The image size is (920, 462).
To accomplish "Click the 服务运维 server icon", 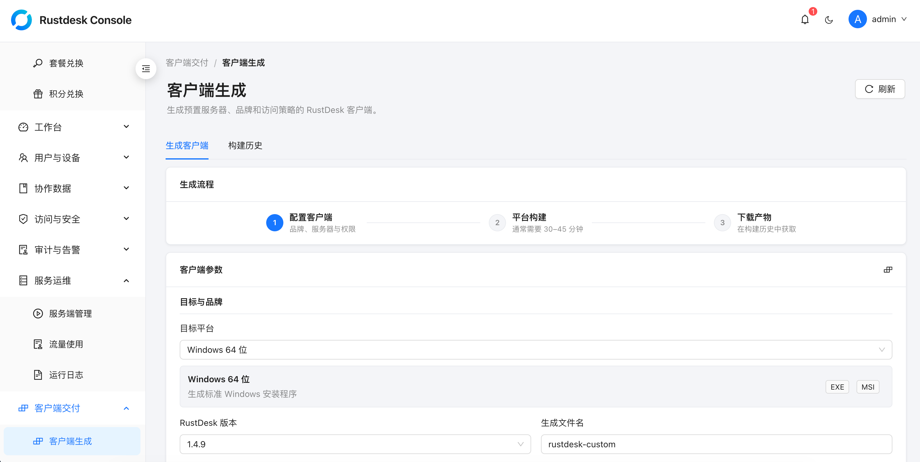I will (23, 280).
